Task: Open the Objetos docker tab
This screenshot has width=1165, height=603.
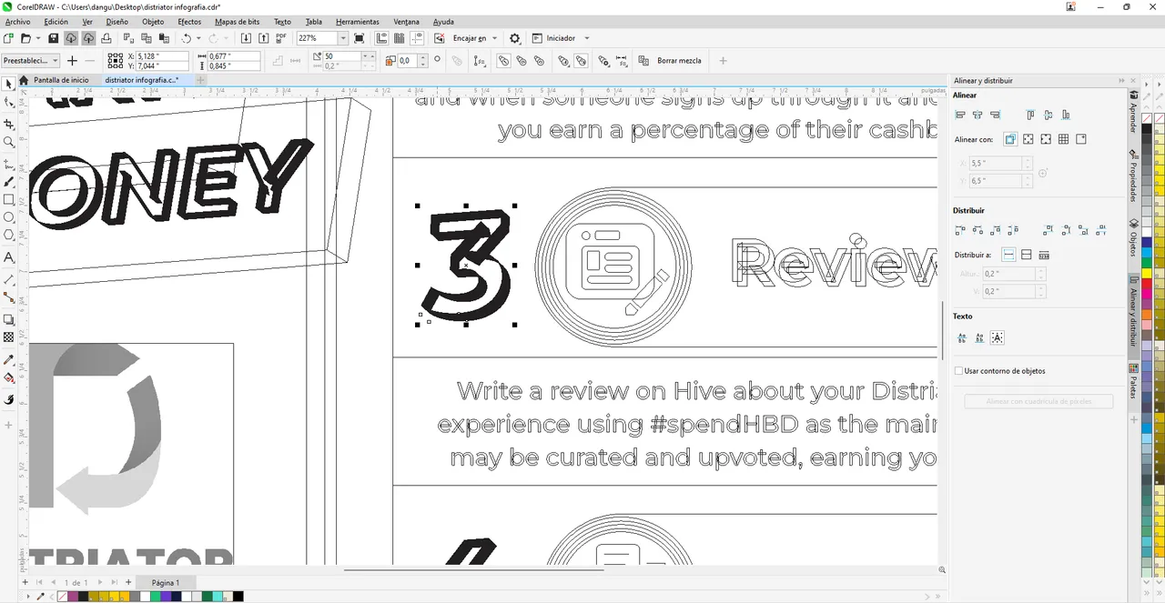Action: [1133, 238]
